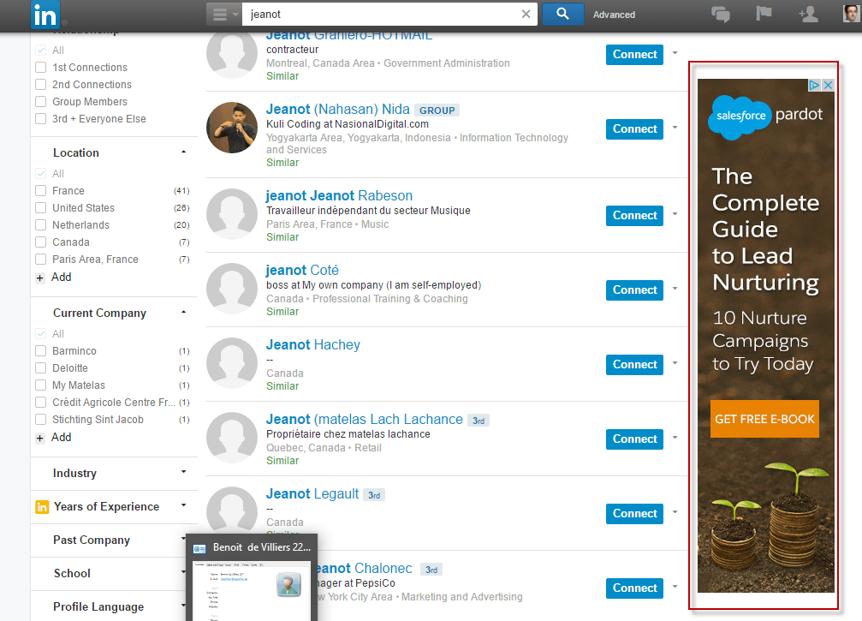Click the GET FREE E-BOOK ad button
Screen dimensions: 862x621
tap(764, 419)
